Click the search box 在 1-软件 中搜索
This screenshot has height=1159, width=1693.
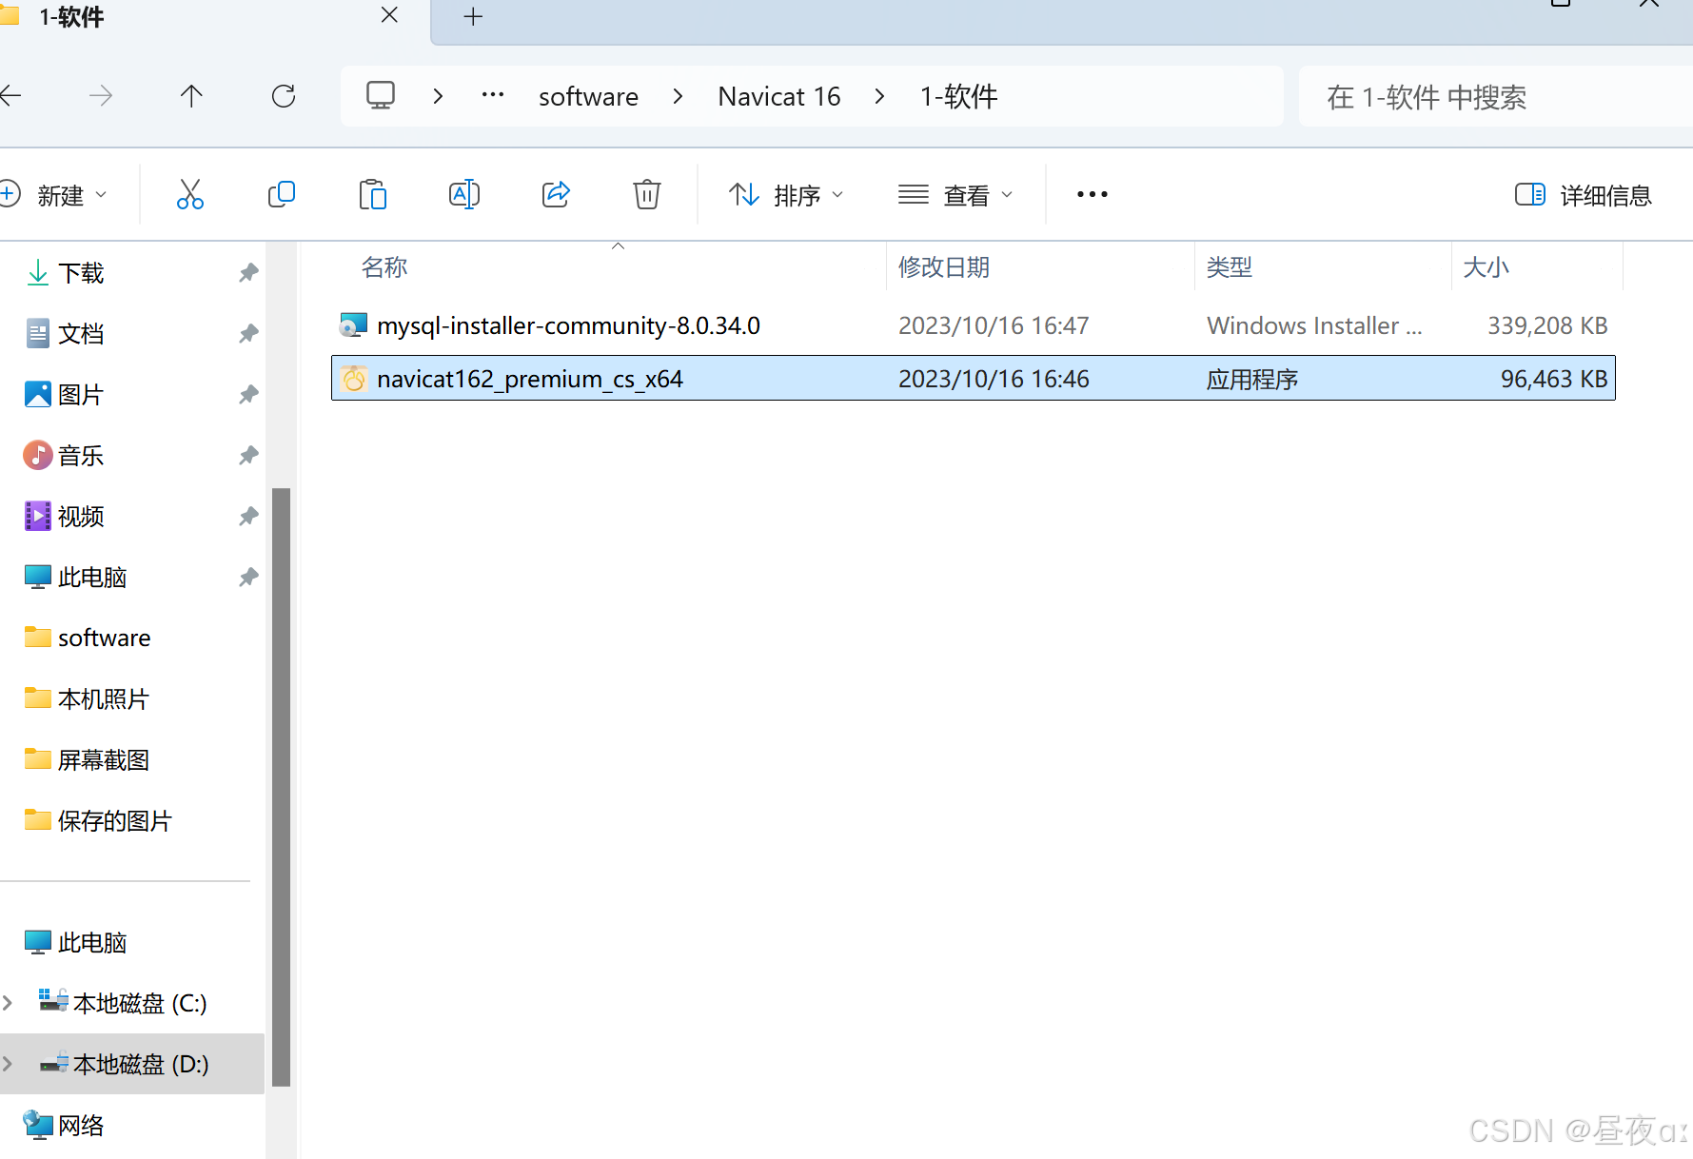pyautogui.click(x=1495, y=96)
